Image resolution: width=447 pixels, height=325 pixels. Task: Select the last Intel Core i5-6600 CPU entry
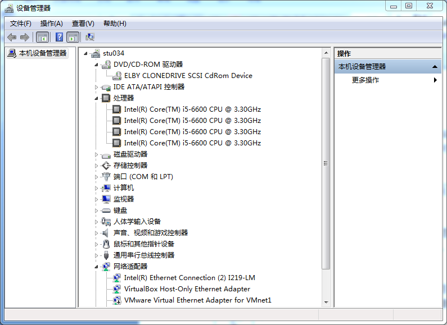tap(192, 143)
